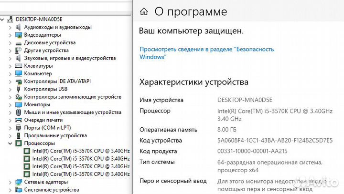Open the Безопасность Windows details link
The height and width of the screenshot is (194, 344).
coord(207,53)
